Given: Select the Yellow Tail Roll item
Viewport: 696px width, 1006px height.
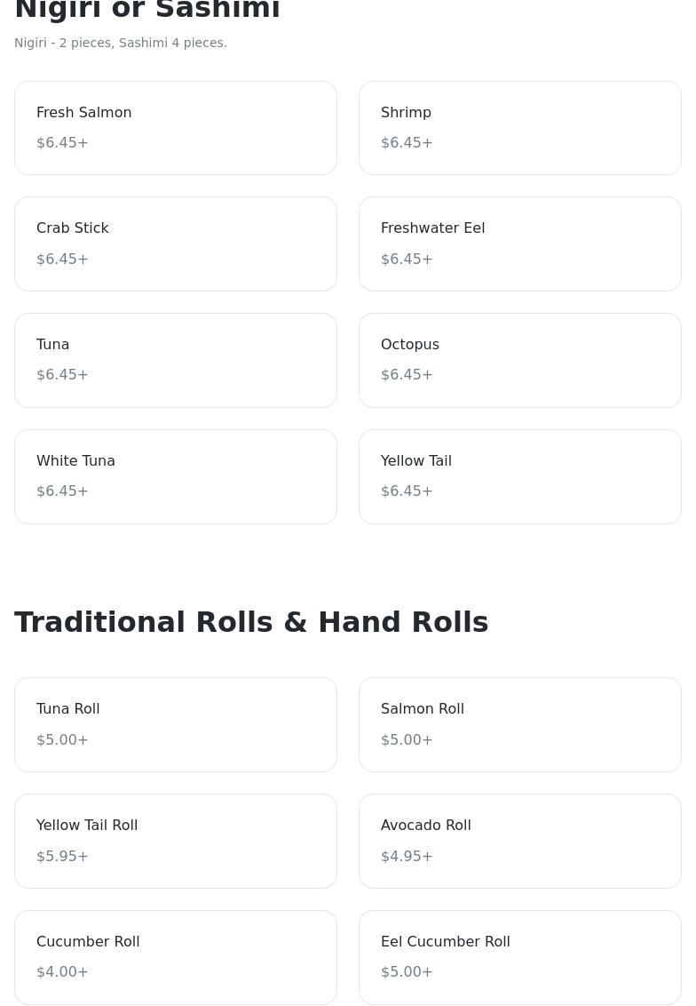Looking at the screenshot, I should pyautogui.click(x=176, y=841).
